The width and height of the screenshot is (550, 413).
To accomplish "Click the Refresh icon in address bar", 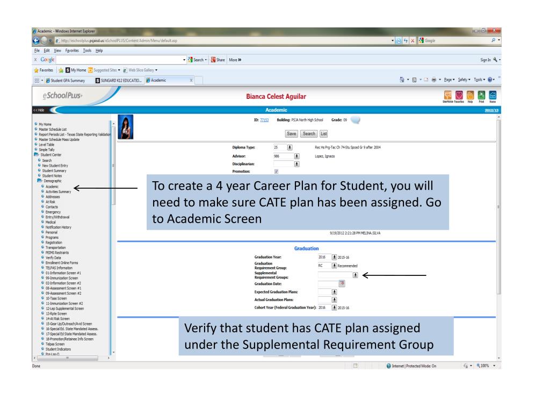I will pyautogui.click(x=406, y=41).
